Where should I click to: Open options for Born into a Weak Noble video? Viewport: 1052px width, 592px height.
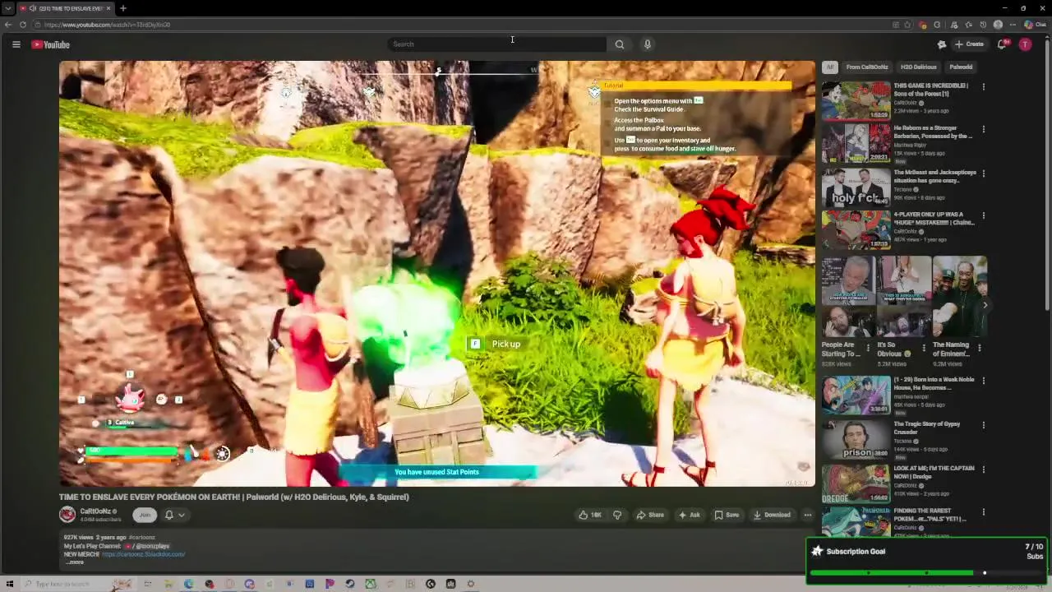pyautogui.click(x=983, y=381)
